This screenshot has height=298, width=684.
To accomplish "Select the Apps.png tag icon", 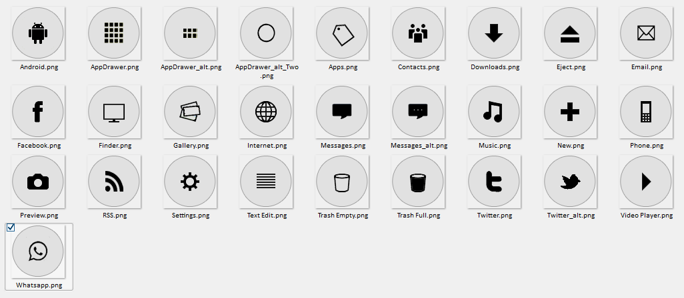I will pyautogui.click(x=341, y=33).
